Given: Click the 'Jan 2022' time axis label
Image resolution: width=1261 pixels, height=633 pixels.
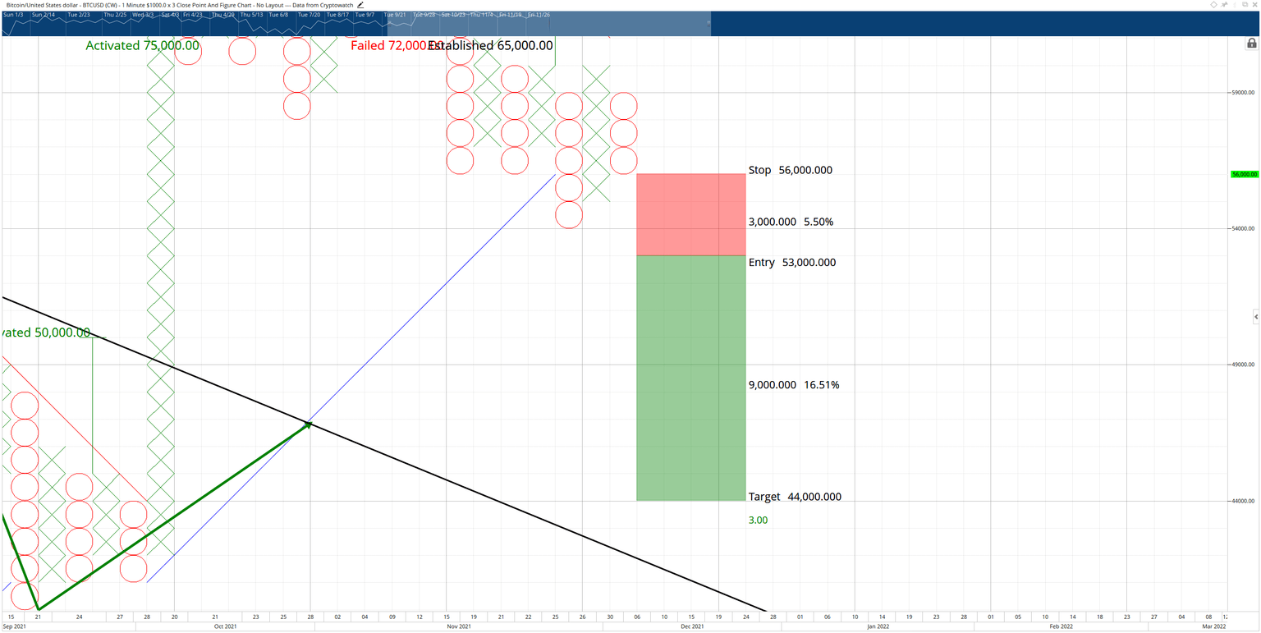Looking at the screenshot, I should click(x=878, y=626).
